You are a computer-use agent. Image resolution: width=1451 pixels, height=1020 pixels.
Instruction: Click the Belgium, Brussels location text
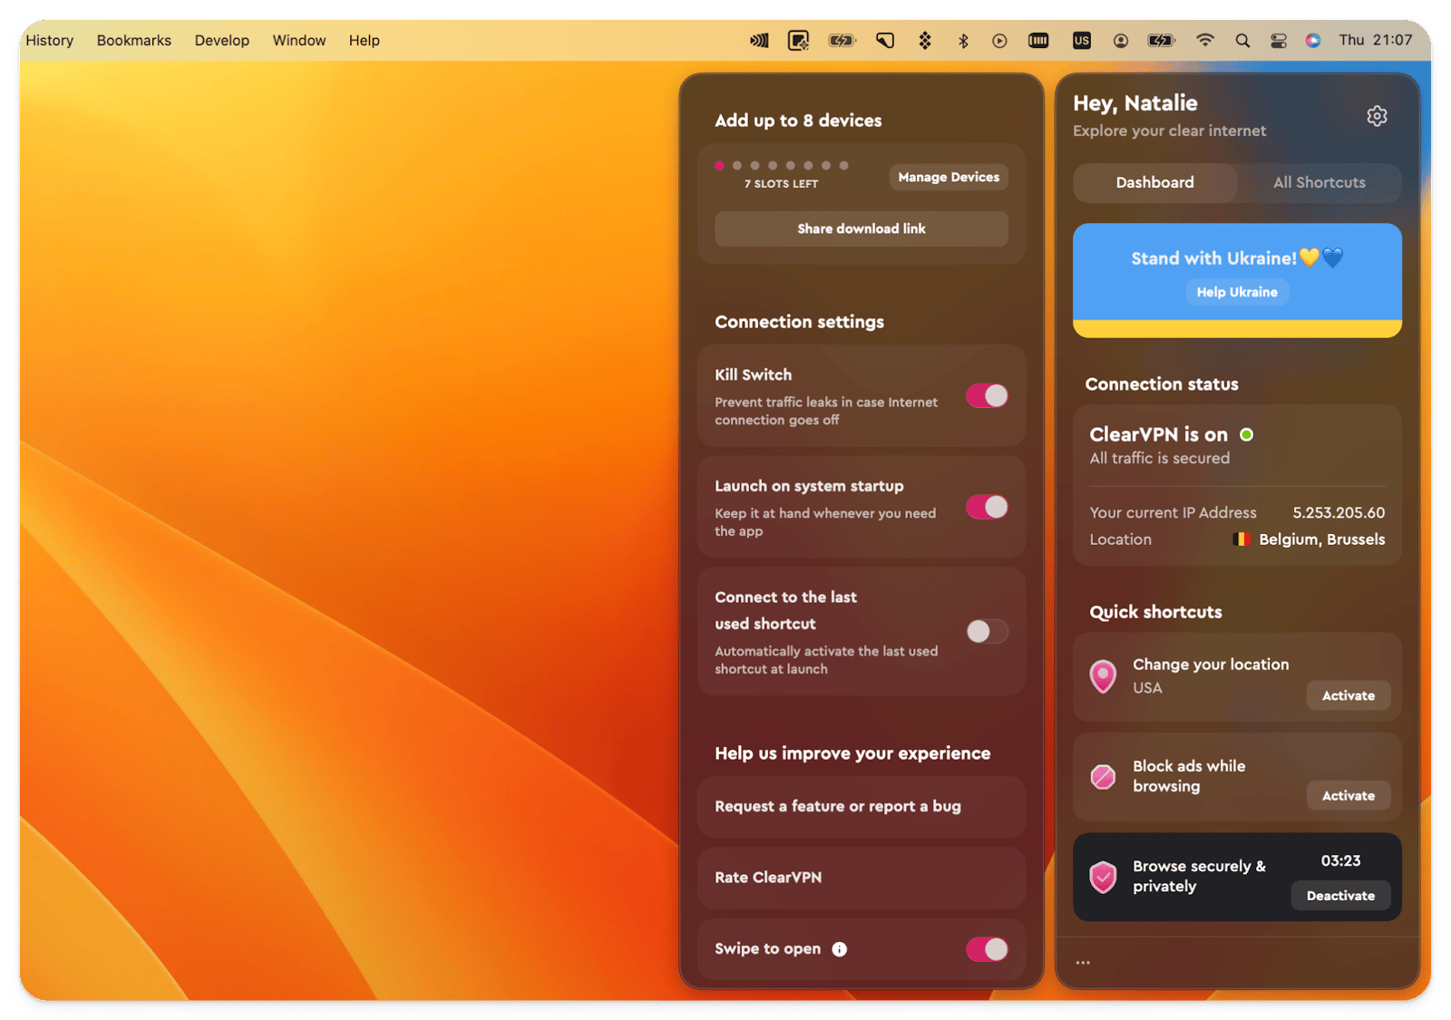tap(1321, 539)
